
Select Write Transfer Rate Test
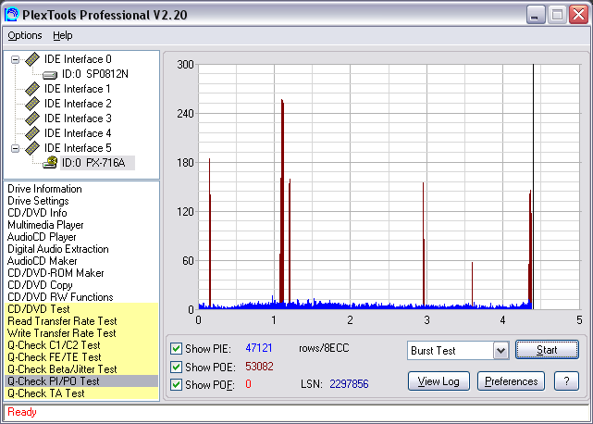[x=81, y=333]
